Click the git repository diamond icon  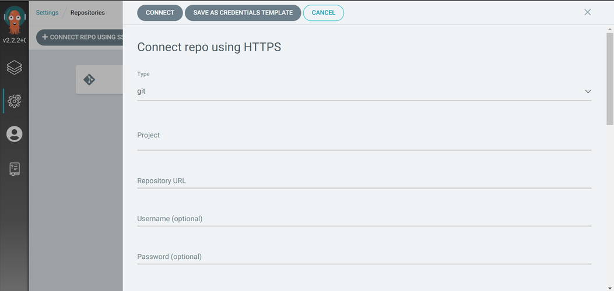coord(89,80)
